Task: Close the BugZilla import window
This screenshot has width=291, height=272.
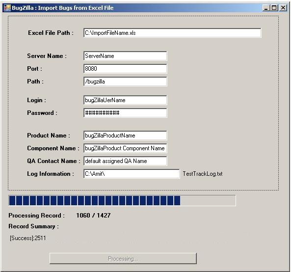Action: 283,8
